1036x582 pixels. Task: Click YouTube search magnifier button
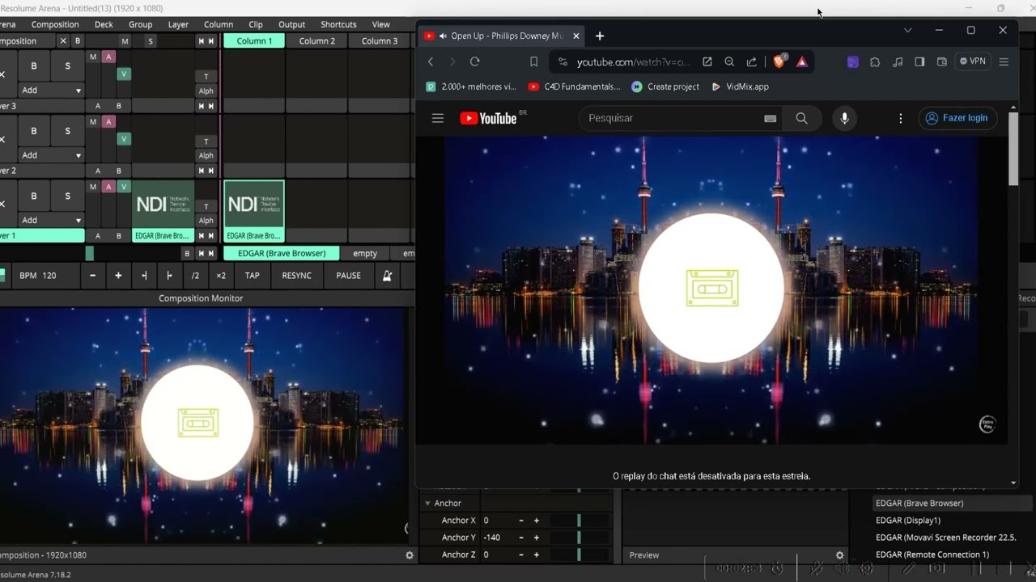click(x=801, y=118)
